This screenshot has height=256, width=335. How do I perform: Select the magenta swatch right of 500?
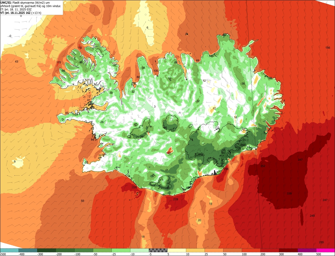tap(325, 250)
